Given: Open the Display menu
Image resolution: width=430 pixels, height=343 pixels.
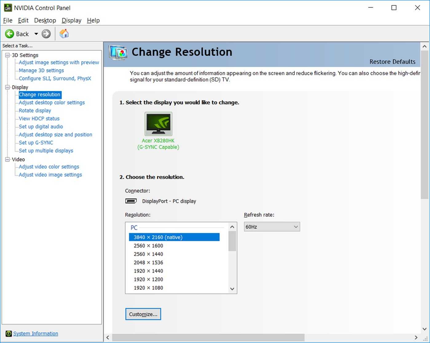Looking at the screenshot, I should point(71,20).
